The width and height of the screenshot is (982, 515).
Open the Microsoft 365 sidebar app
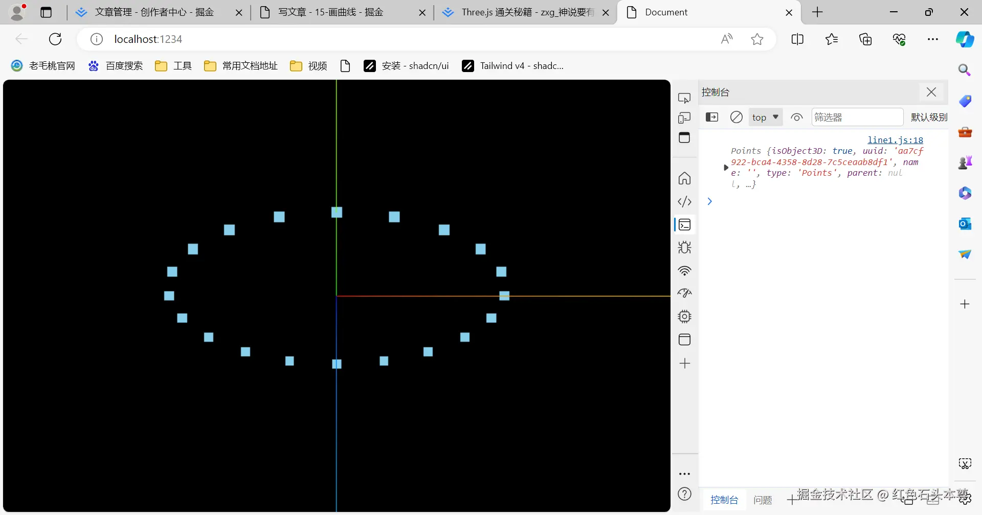tap(965, 193)
